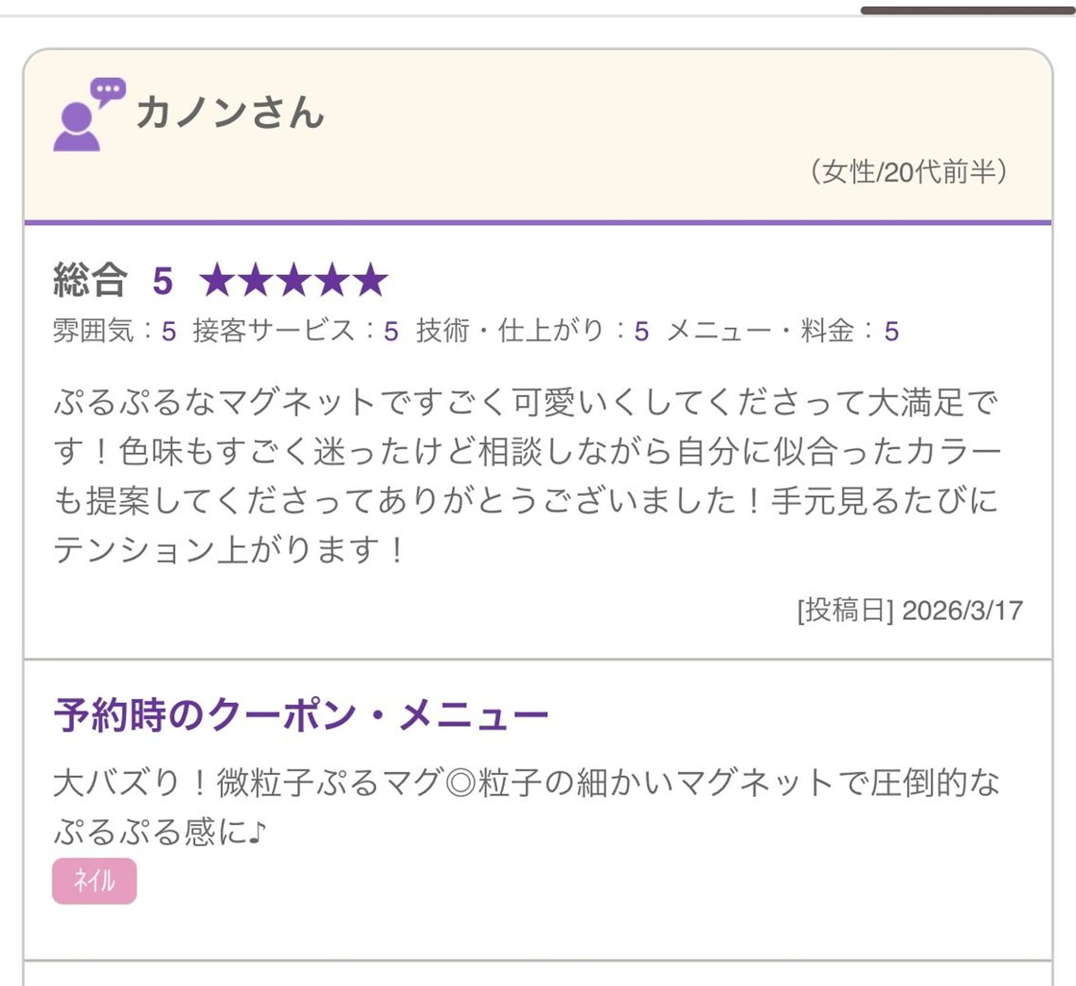1076x986 pixels.
Task: Click the pink ネイル tag
Action: point(94,880)
